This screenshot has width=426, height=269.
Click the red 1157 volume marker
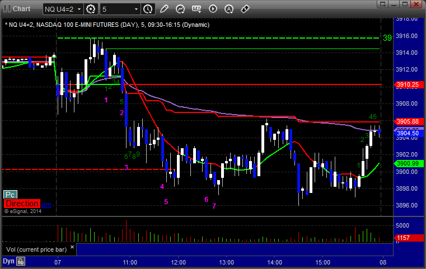409,238
